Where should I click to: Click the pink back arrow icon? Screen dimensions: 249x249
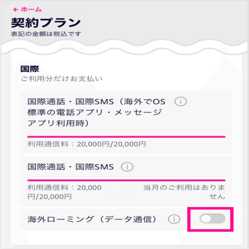point(16,10)
